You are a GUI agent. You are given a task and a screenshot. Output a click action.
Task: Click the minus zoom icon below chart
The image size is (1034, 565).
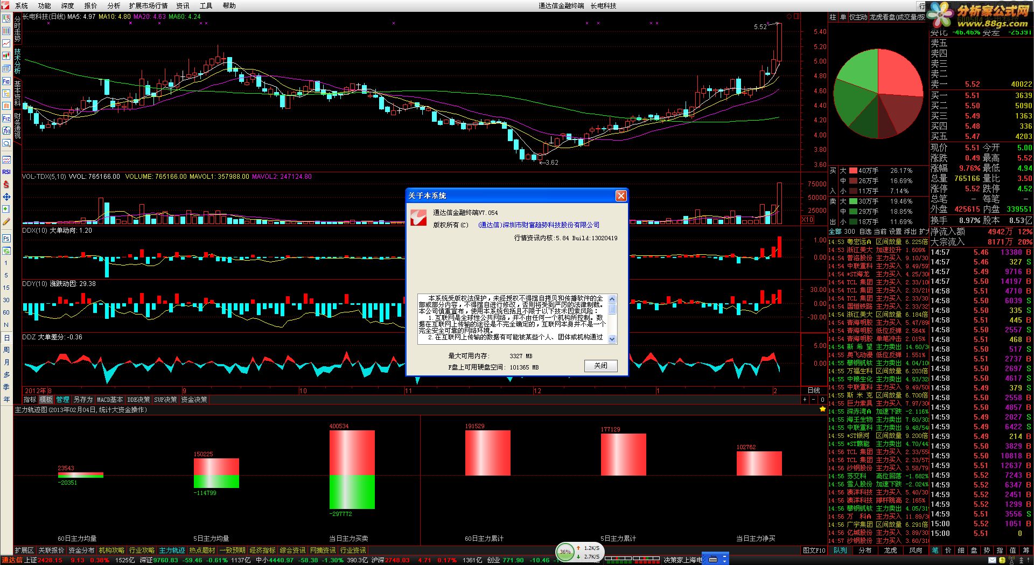click(814, 400)
